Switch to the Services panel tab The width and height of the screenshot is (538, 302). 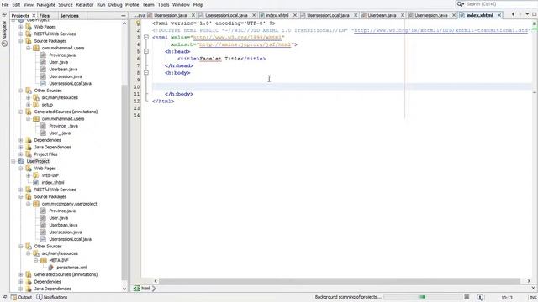pyautogui.click(x=69, y=16)
